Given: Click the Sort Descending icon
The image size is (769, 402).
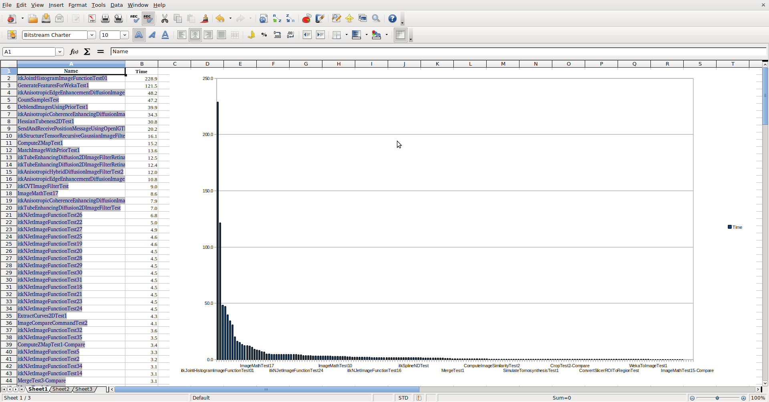Looking at the screenshot, I should point(290,18).
